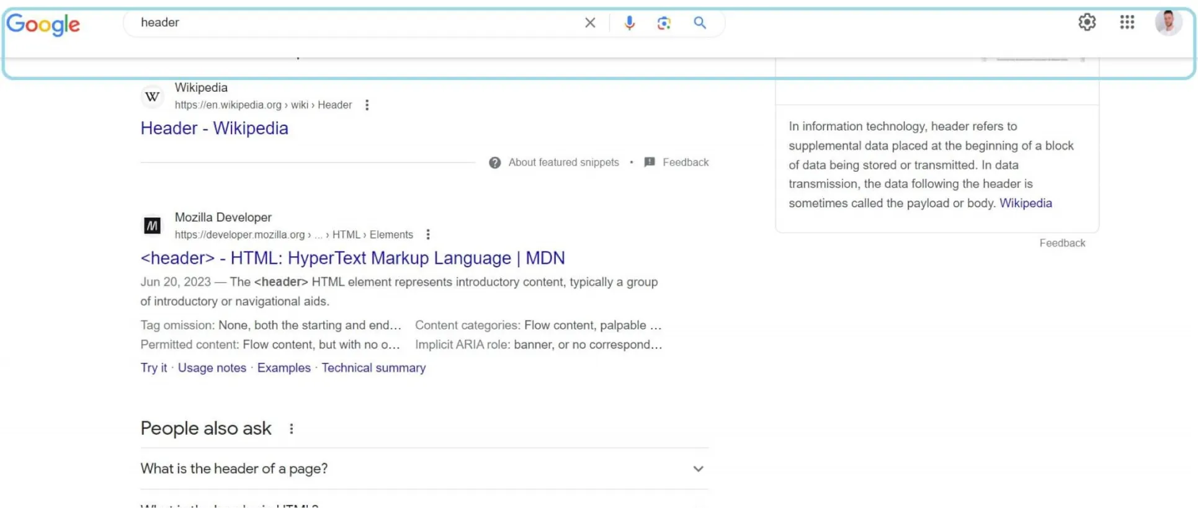Open more options for Wikipedia result
The height and width of the screenshot is (508, 1198).
coord(367,105)
